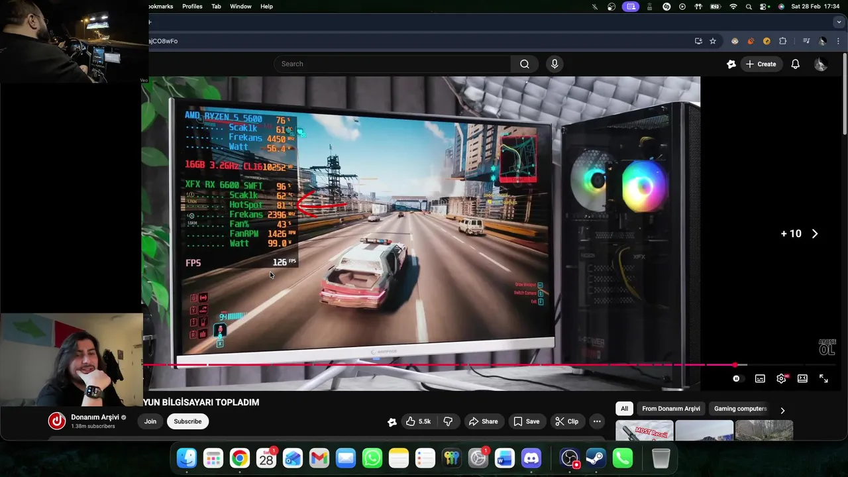This screenshot has width=848, height=477.
Task: Show more chips with right chevron
Action: tap(782, 411)
